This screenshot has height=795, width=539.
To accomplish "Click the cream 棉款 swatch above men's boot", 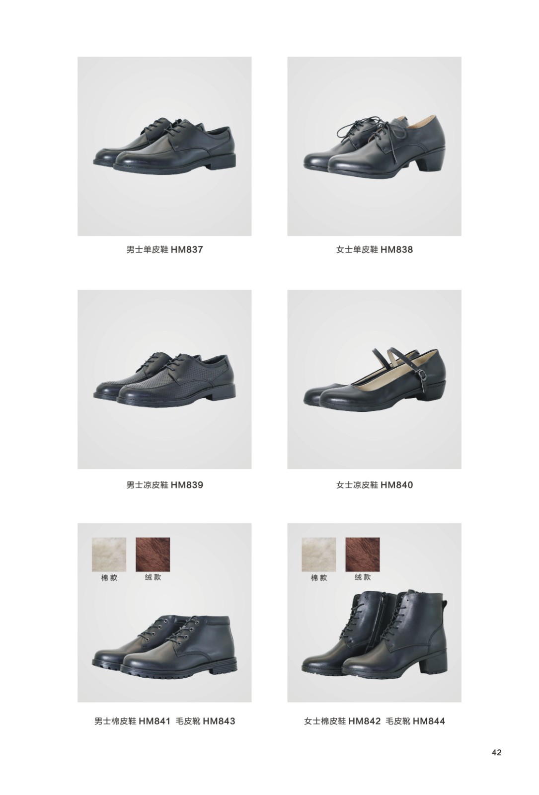I will coord(109,555).
